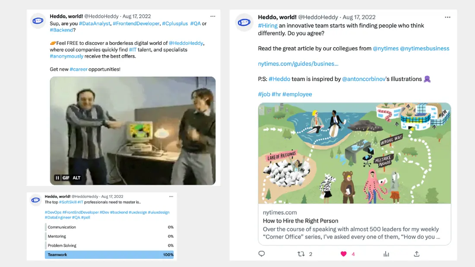The image size is (475, 267).
Task: Open profile avatar on the DataAnalyst tweet
Action: point(38,21)
